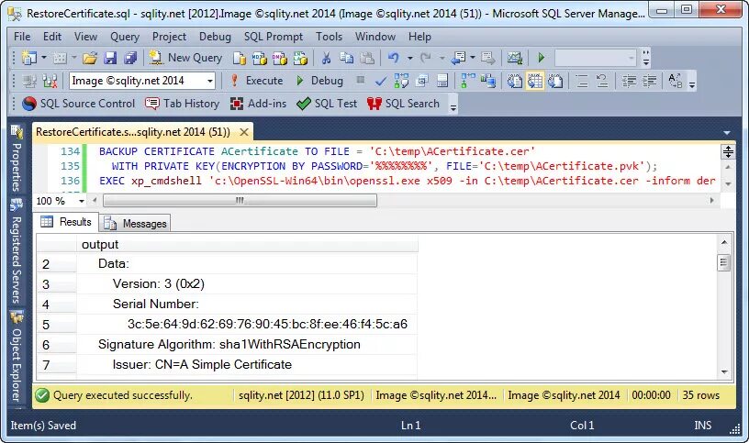Open the Query menu
The width and height of the screenshot is (749, 443).
(125, 37)
